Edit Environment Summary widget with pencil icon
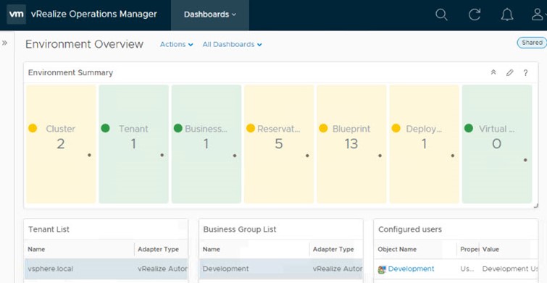The height and width of the screenshot is (283, 547). (509, 72)
